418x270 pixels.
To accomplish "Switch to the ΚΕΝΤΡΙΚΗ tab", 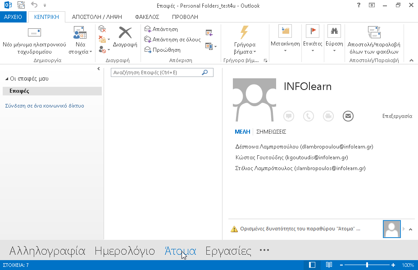I will tap(46, 17).
